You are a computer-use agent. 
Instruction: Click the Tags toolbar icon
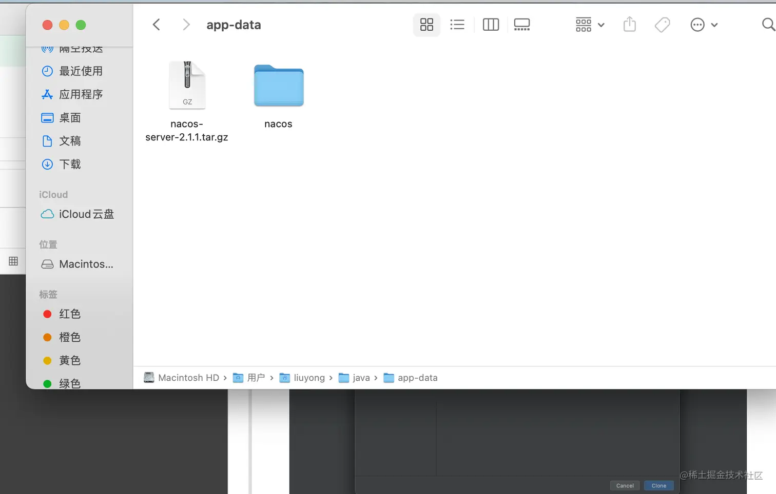(x=663, y=25)
